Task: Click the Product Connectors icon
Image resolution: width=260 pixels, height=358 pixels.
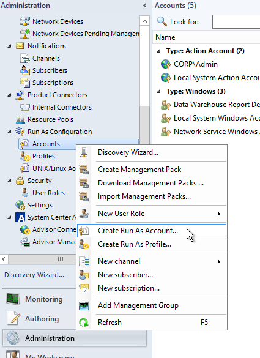Action: (20, 95)
